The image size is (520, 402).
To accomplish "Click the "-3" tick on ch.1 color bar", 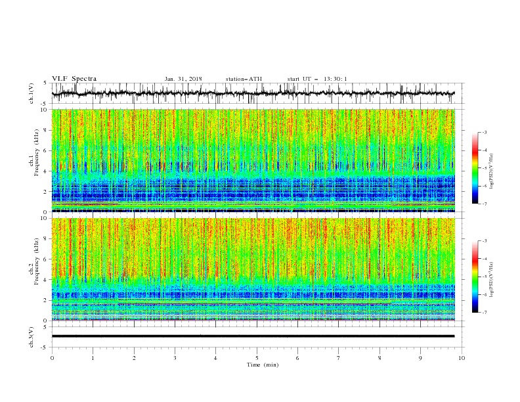I will point(484,132).
